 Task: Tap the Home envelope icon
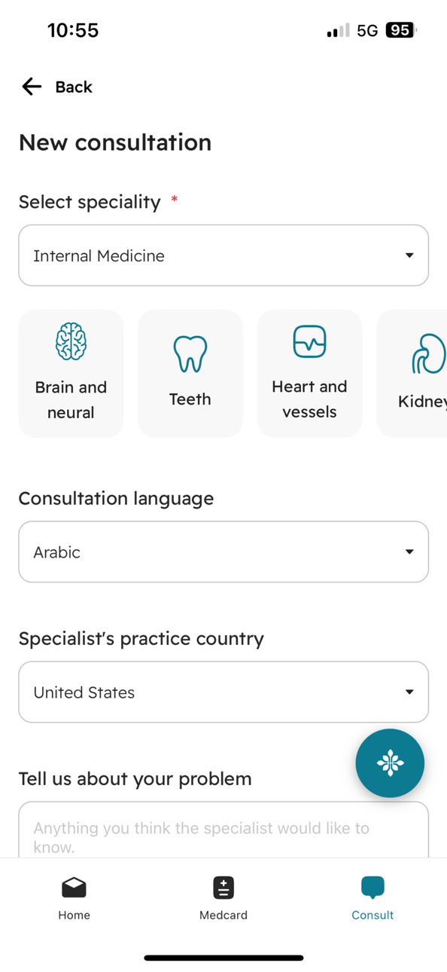(74, 888)
